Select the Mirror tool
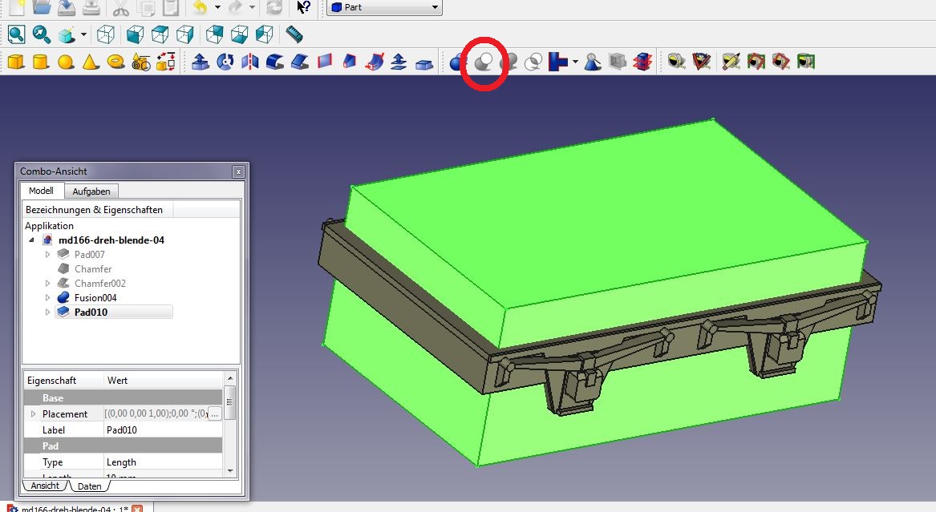The width and height of the screenshot is (936, 512). [250, 62]
